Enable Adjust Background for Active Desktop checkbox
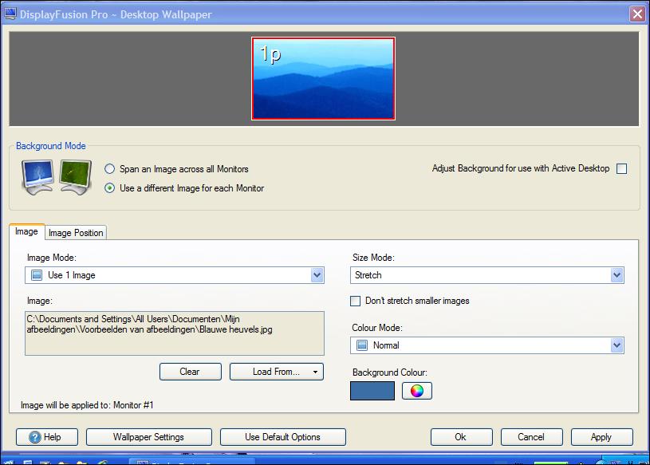Image resolution: width=650 pixels, height=465 pixels. tap(622, 169)
